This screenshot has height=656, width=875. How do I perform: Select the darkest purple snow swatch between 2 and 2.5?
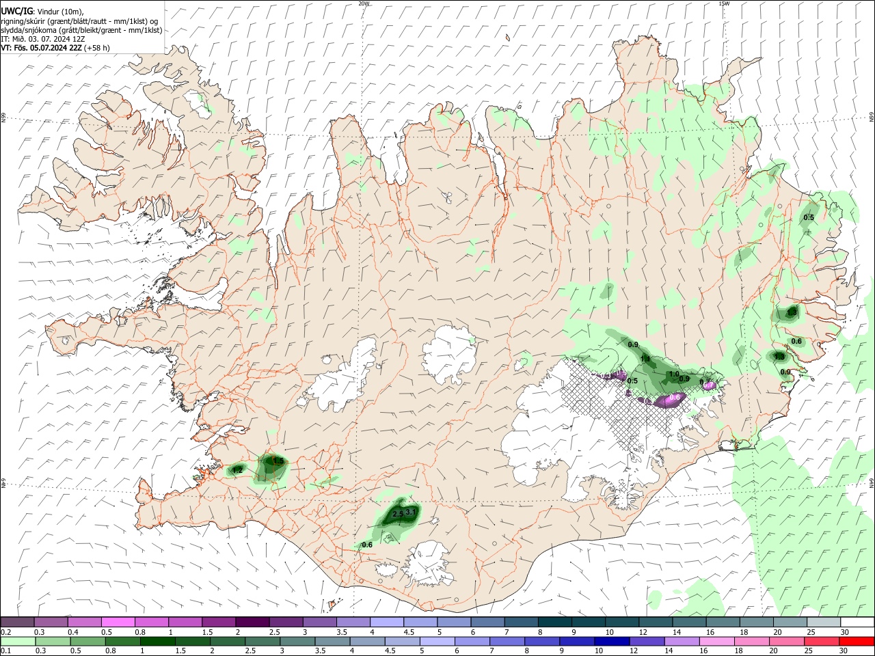252,623
